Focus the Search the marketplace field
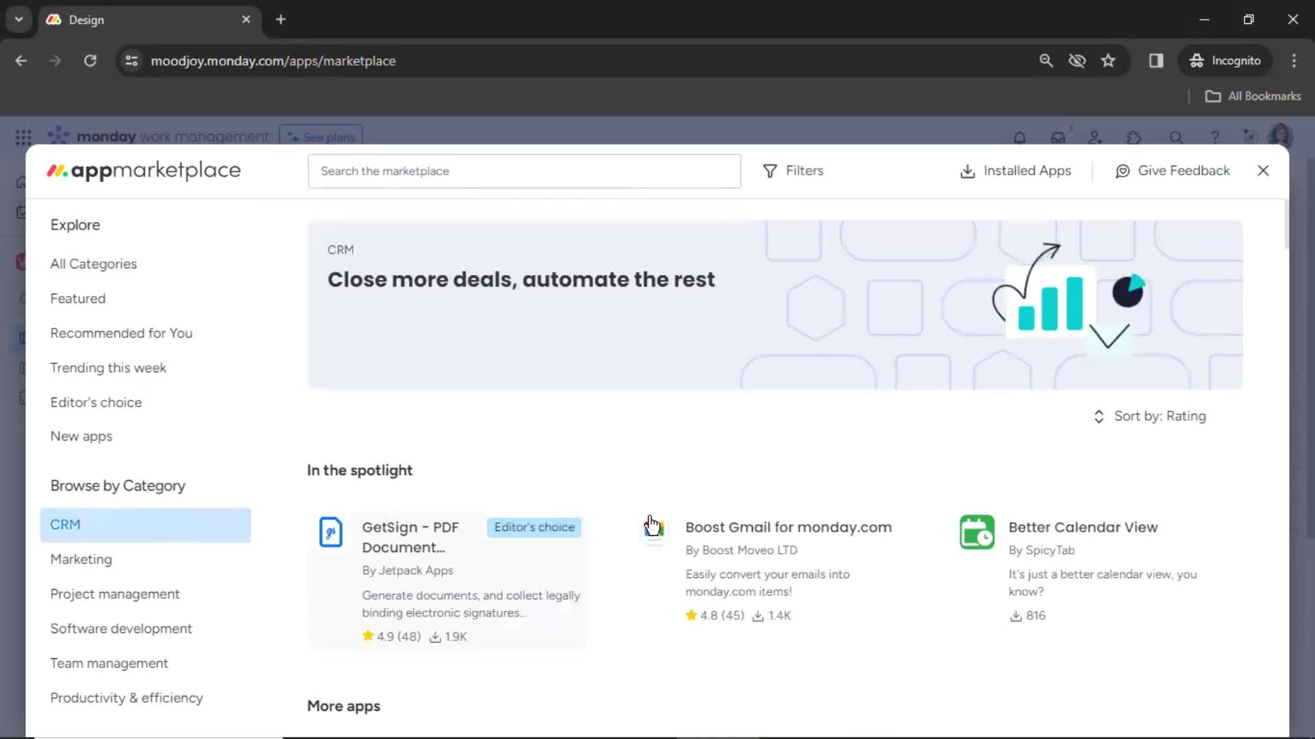Screen dimensions: 1315x739 (x=524, y=171)
